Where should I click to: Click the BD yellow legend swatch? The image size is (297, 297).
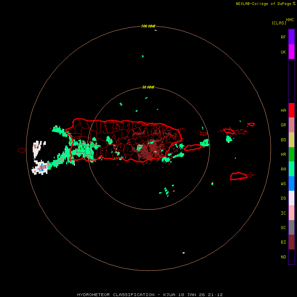(x=291, y=140)
